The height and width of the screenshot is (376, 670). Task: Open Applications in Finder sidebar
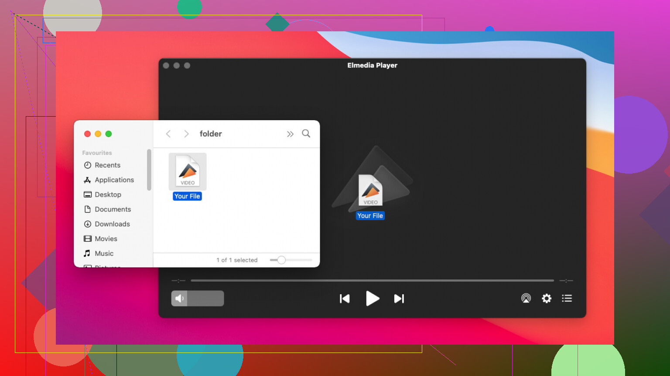(114, 180)
